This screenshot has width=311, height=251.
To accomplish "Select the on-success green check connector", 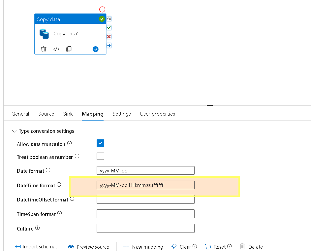I will [x=109, y=28].
